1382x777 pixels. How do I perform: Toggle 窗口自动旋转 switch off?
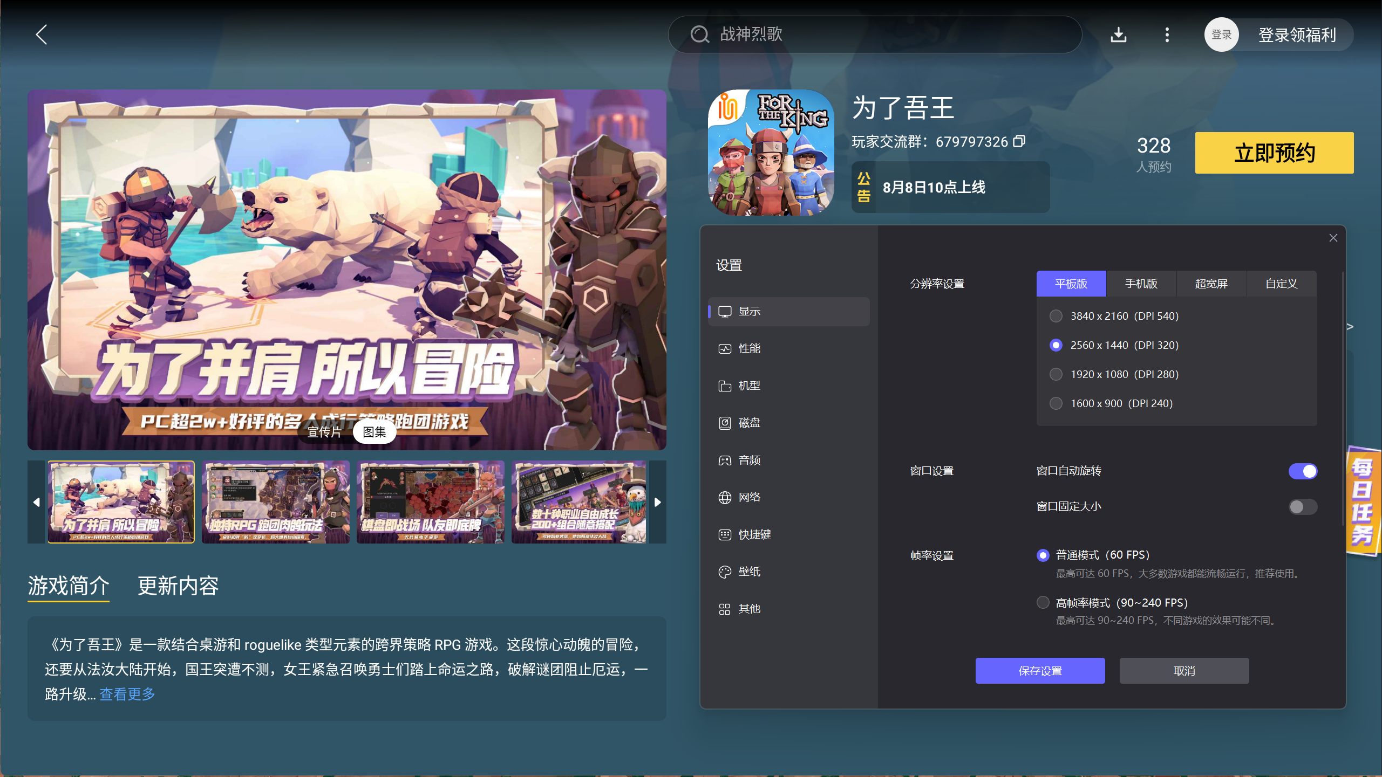[1303, 471]
